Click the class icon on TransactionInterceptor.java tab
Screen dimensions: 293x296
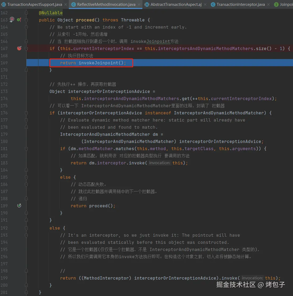(213, 5)
